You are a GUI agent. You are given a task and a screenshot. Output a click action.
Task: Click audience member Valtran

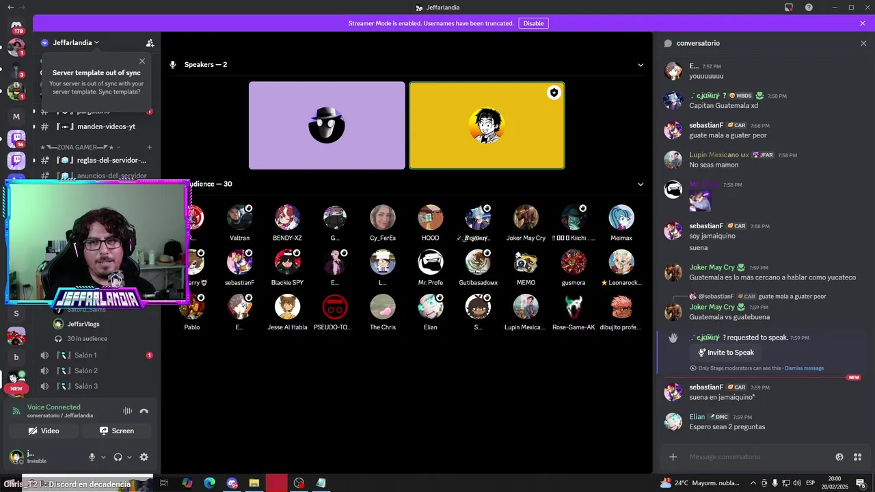coord(239,223)
